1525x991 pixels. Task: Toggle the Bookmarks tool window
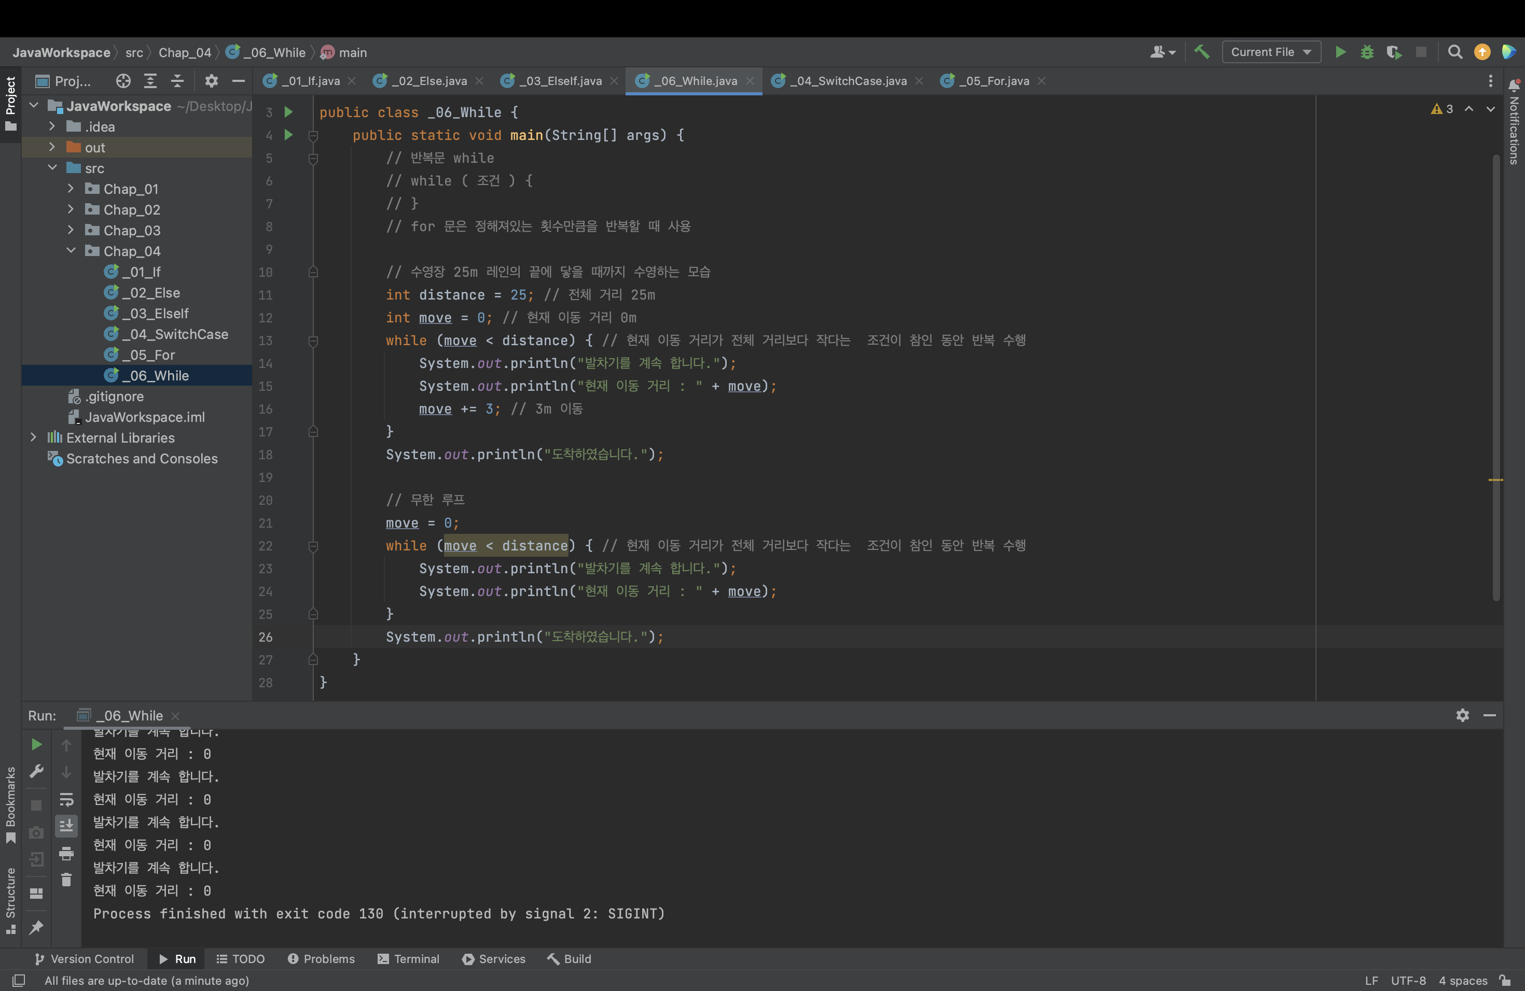(11, 805)
